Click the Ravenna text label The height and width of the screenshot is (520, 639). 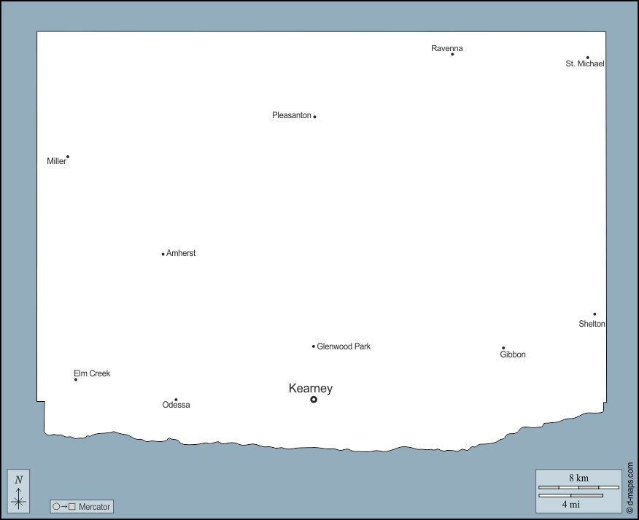[446, 48]
